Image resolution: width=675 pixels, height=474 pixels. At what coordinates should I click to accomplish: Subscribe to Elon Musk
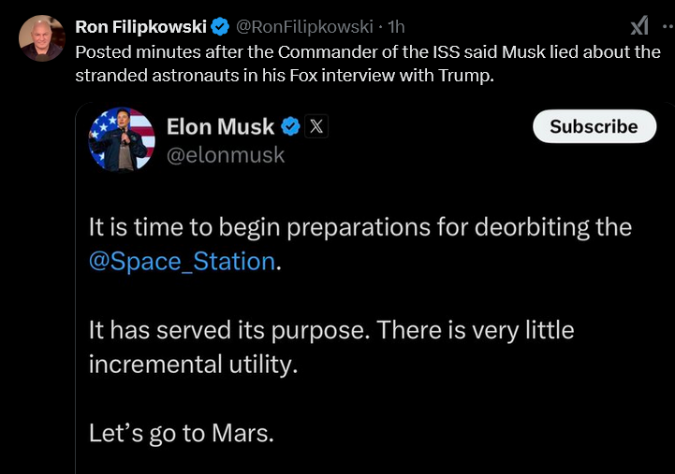coord(594,126)
